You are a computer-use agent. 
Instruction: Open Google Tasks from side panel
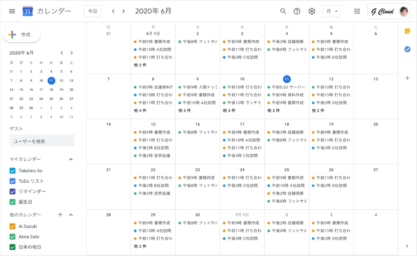[x=407, y=49]
